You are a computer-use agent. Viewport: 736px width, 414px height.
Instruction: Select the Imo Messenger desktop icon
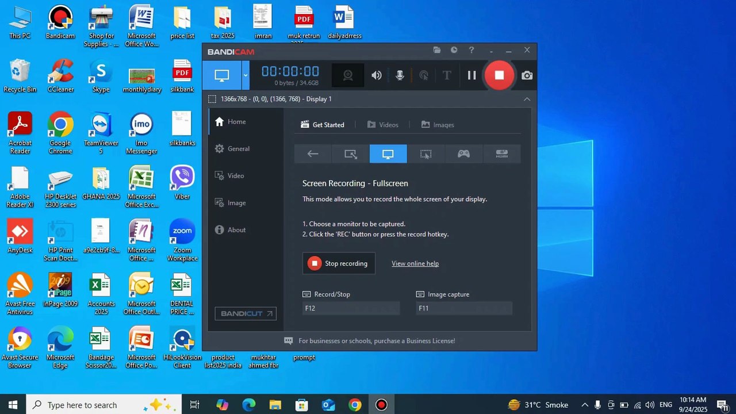(141, 133)
